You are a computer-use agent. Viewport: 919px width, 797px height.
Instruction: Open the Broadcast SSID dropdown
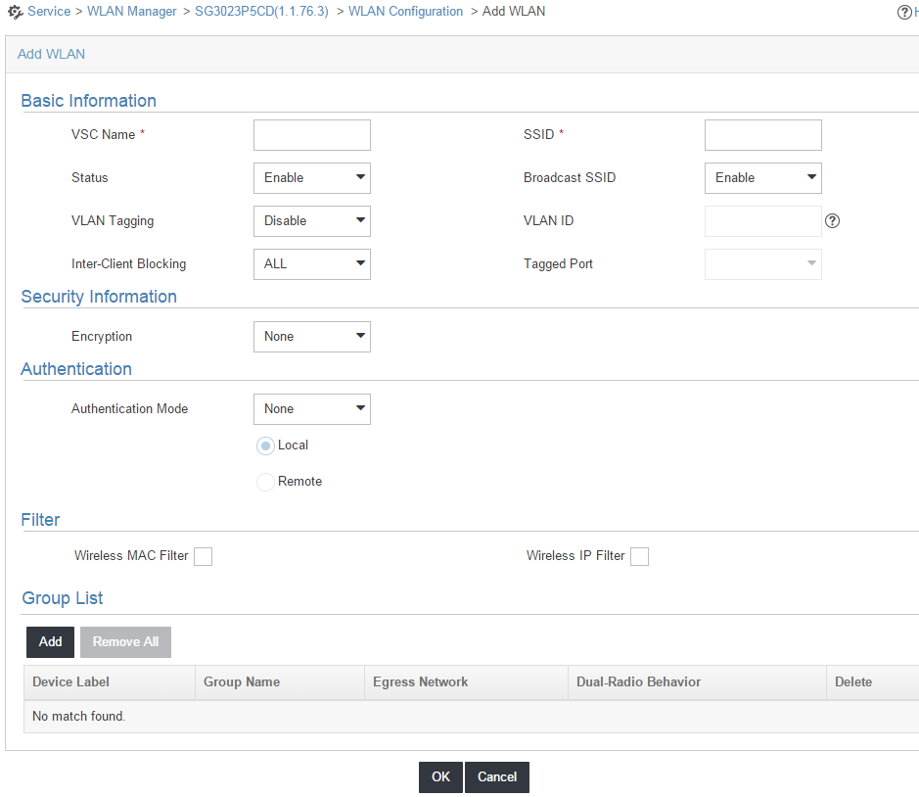(x=762, y=178)
